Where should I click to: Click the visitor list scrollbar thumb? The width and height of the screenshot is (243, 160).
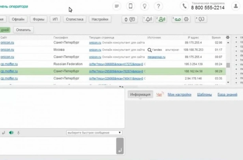click(228, 65)
